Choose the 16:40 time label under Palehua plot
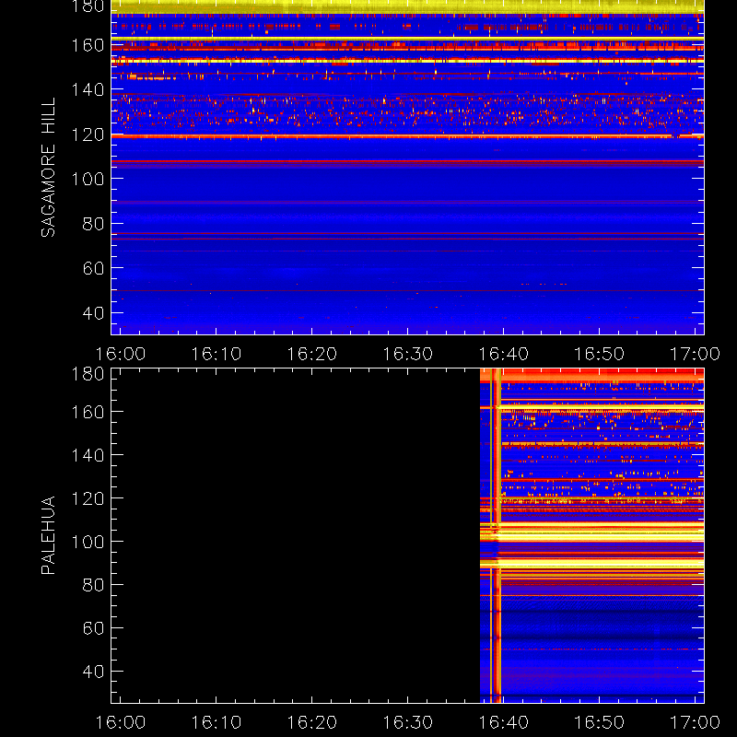 tap(503, 722)
